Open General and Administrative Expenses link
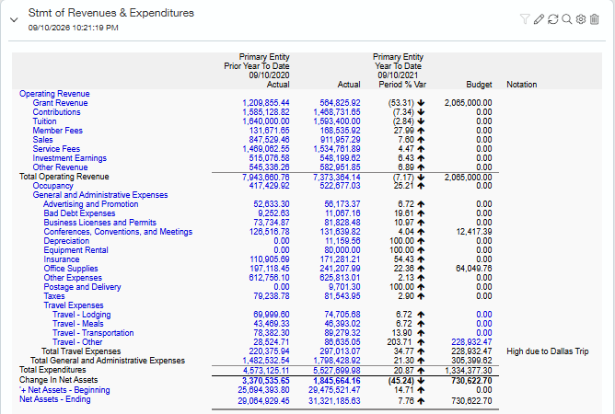Screen dimensions: 615x414 coord(100,195)
